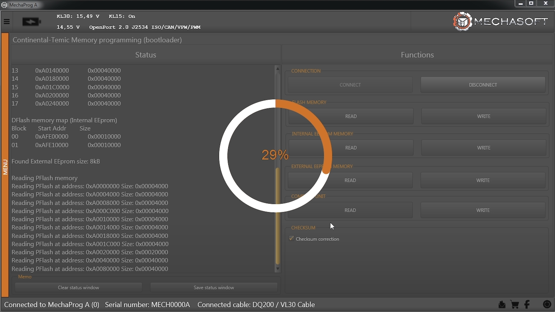Click DFlash block 00 row 0xAFE00000

pyautogui.click(x=66, y=137)
